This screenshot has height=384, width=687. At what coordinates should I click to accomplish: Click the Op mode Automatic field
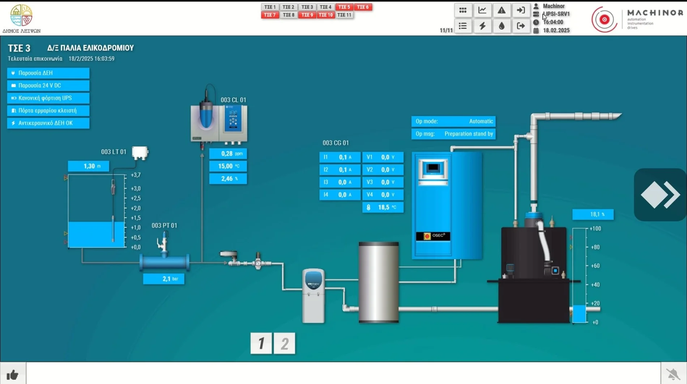coord(453,121)
